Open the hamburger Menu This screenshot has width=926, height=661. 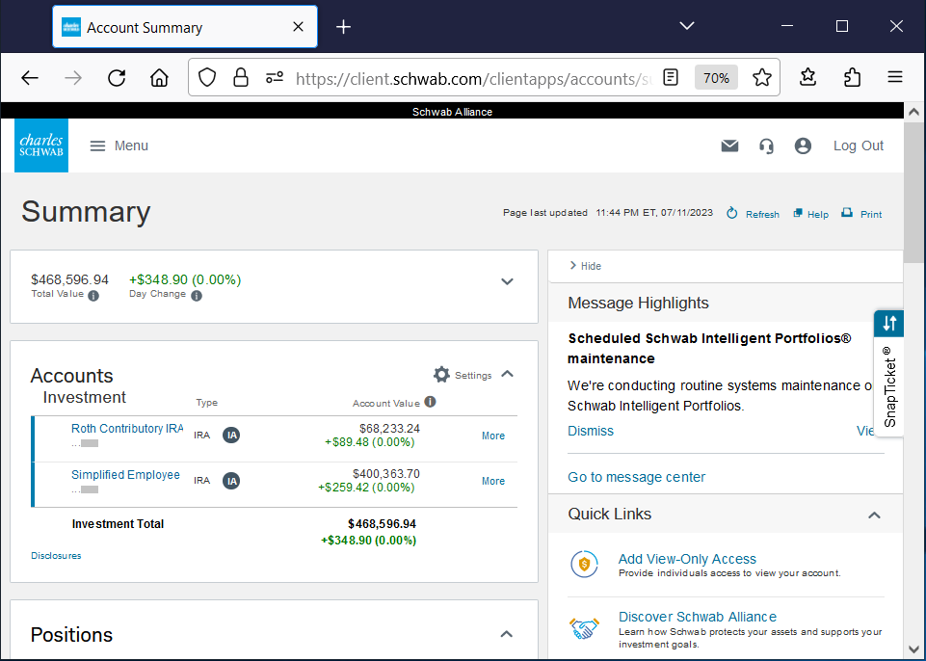click(x=119, y=145)
